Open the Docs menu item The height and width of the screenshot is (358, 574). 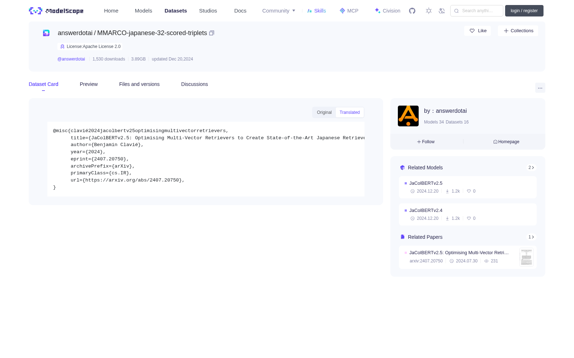tap(240, 11)
